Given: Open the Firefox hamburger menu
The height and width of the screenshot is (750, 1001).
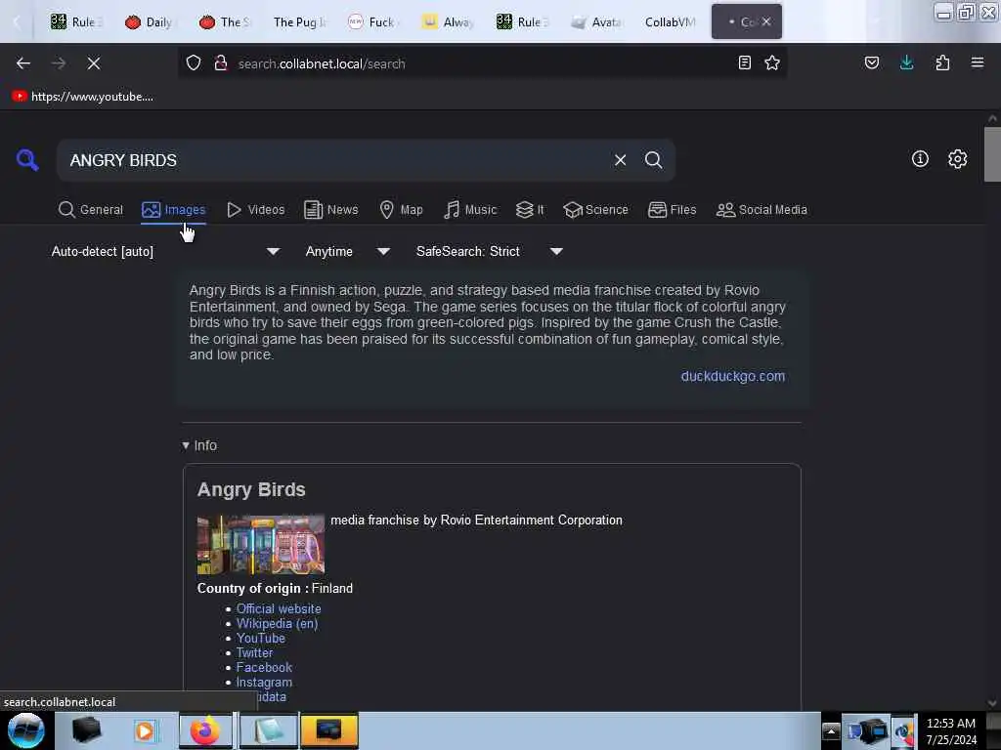Looking at the screenshot, I should pyautogui.click(x=978, y=63).
